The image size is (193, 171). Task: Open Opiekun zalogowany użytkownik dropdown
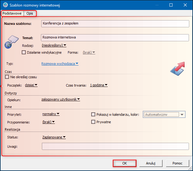tap(61, 99)
